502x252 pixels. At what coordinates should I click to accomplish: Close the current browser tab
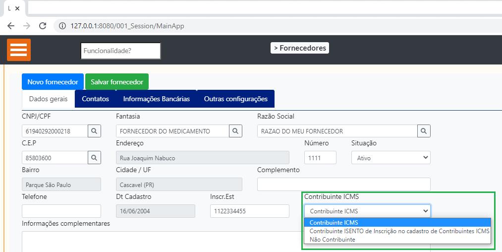17,8
